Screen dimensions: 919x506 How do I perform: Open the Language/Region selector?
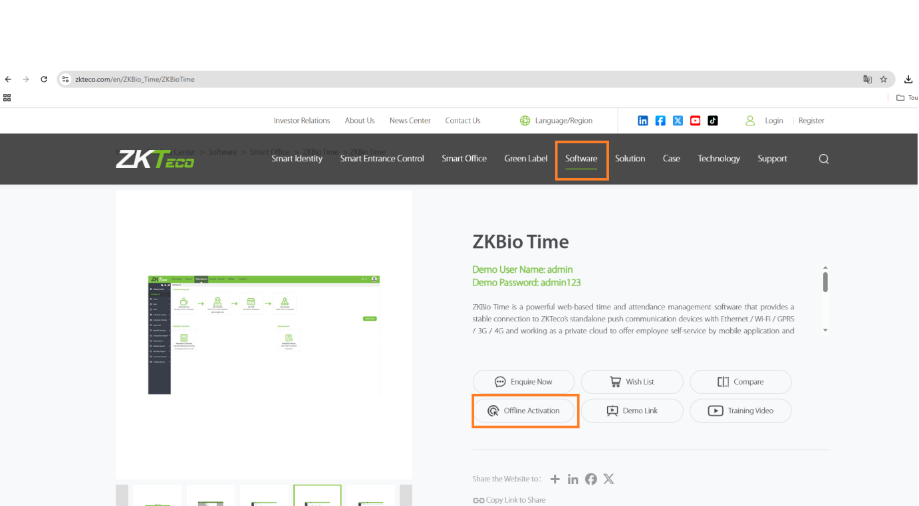[x=556, y=121]
